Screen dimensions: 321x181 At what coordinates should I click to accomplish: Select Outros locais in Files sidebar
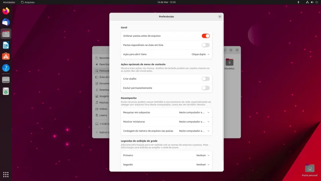(102, 132)
